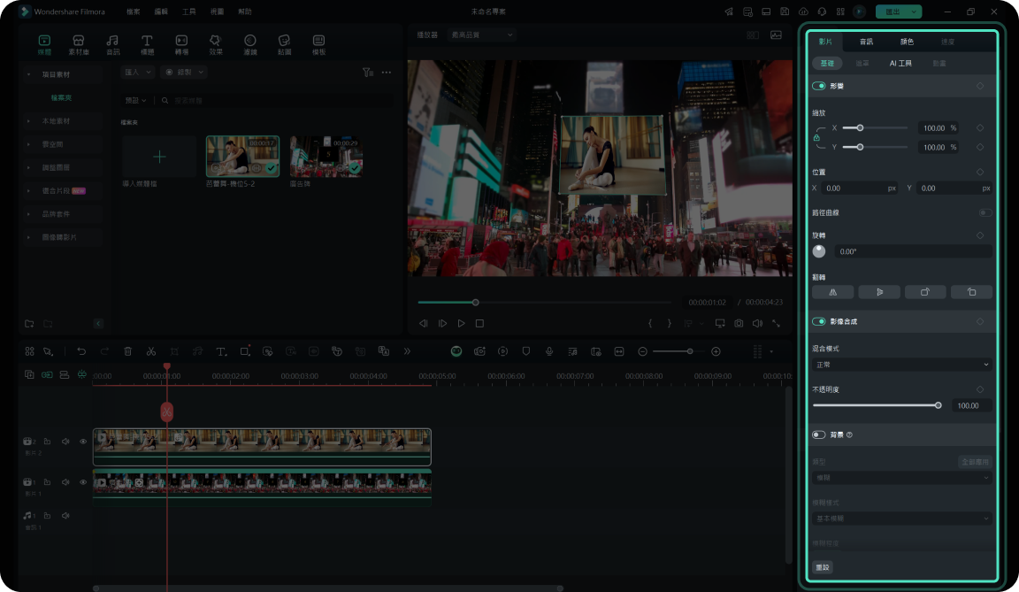Image resolution: width=1019 pixels, height=592 pixels.
Task: Hide video track 1 with eye icon
Action: 83,482
